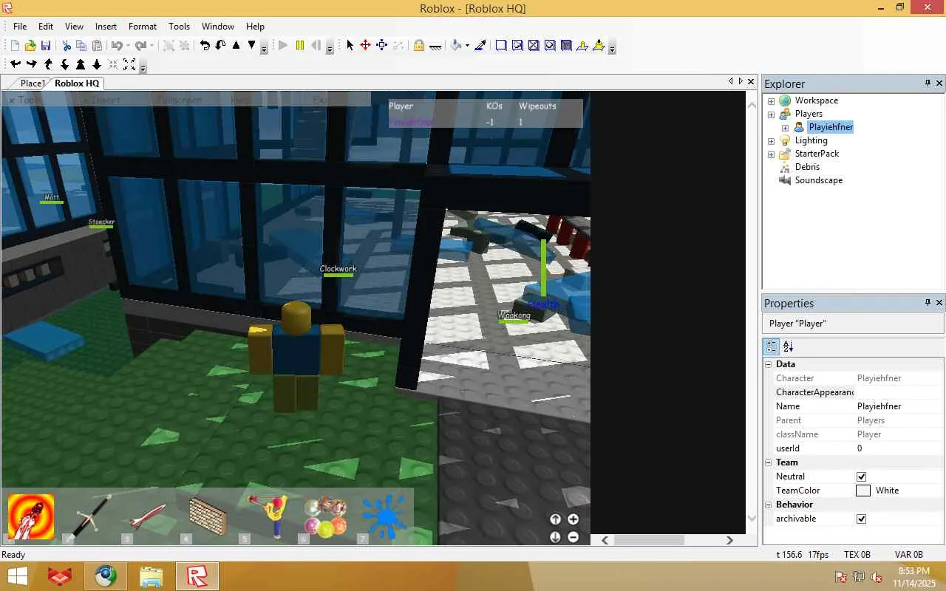Open the Tools menu
The image size is (946, 591).
click(180, 26)
